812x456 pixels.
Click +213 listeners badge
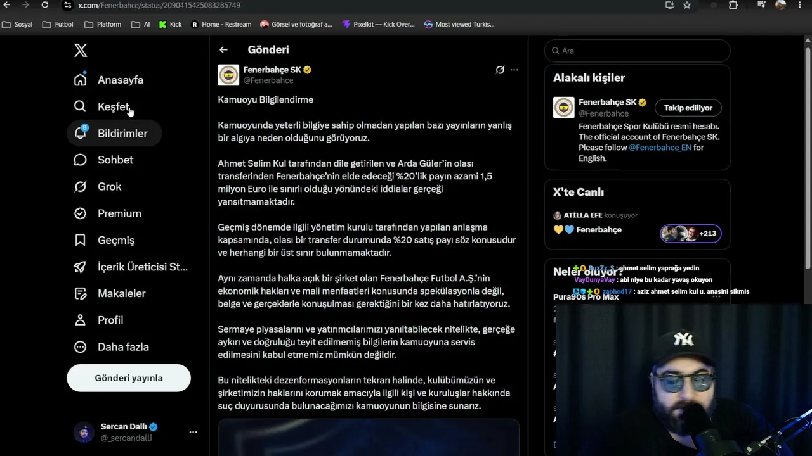pos(690,234)
